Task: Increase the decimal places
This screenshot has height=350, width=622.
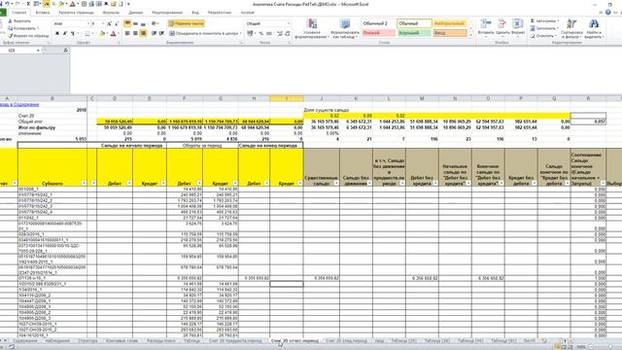Action: 280,34
